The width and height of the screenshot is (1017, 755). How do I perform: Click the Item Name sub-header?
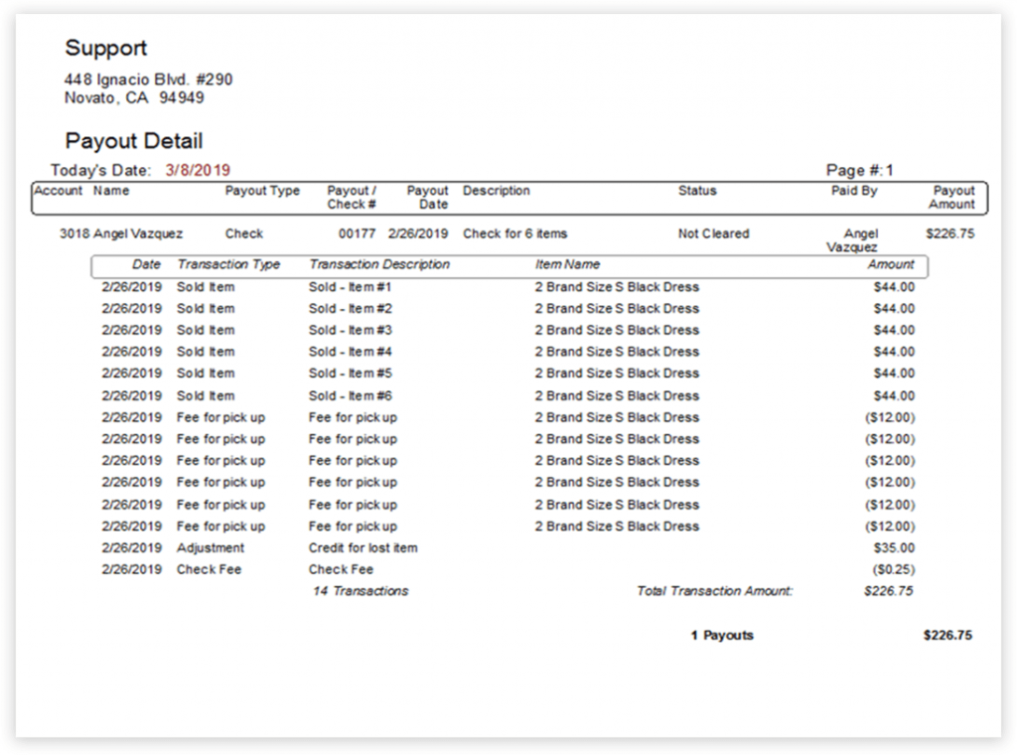point(567,265)
